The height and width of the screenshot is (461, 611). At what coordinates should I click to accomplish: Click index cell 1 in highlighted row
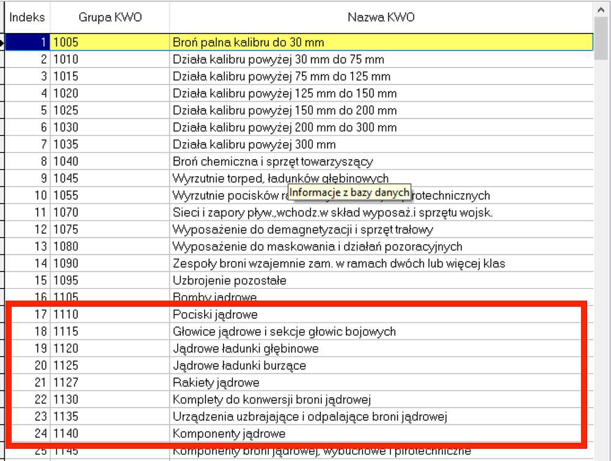(x=27, y=42)
